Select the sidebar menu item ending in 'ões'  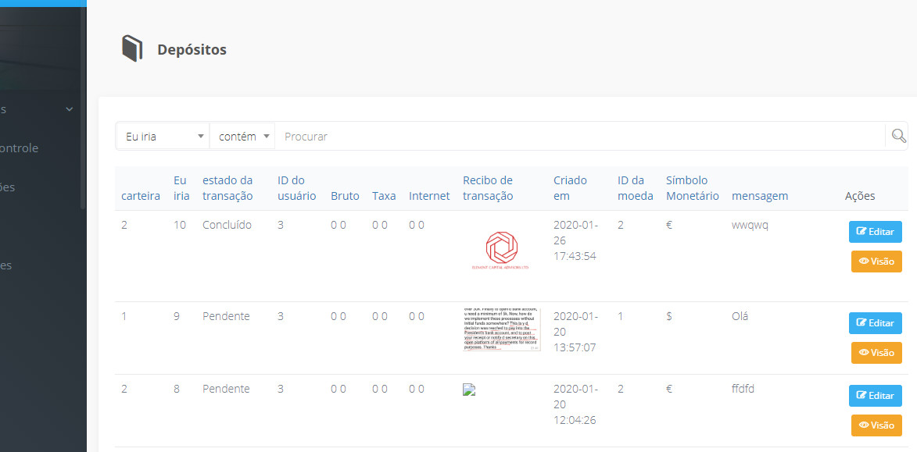(6, 187)
